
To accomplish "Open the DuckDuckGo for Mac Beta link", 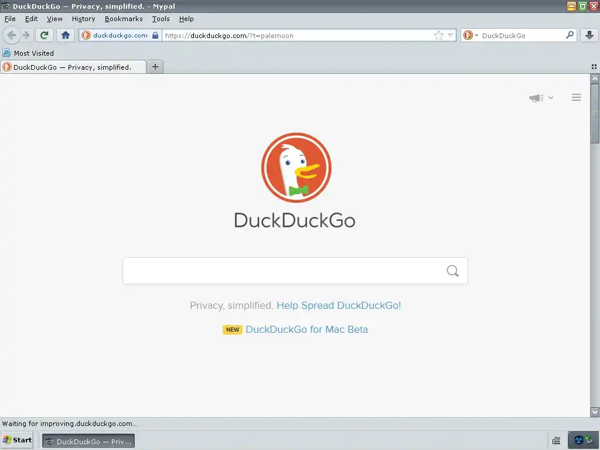I will click(x=306, y=329).
